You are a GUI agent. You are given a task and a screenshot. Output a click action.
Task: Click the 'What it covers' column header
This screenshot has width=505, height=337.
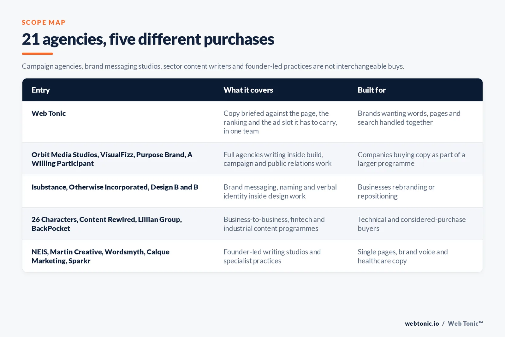pos(248,90)
